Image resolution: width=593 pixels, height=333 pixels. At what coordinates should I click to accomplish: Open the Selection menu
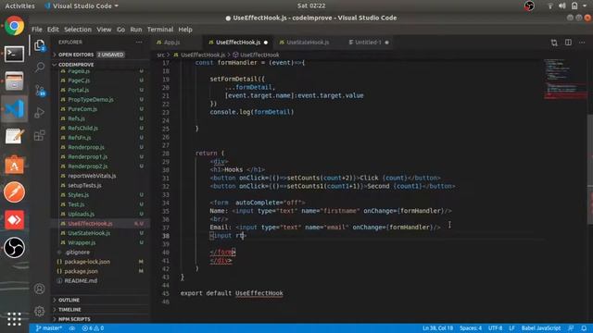pyautogui.click(x=78, y=30)
